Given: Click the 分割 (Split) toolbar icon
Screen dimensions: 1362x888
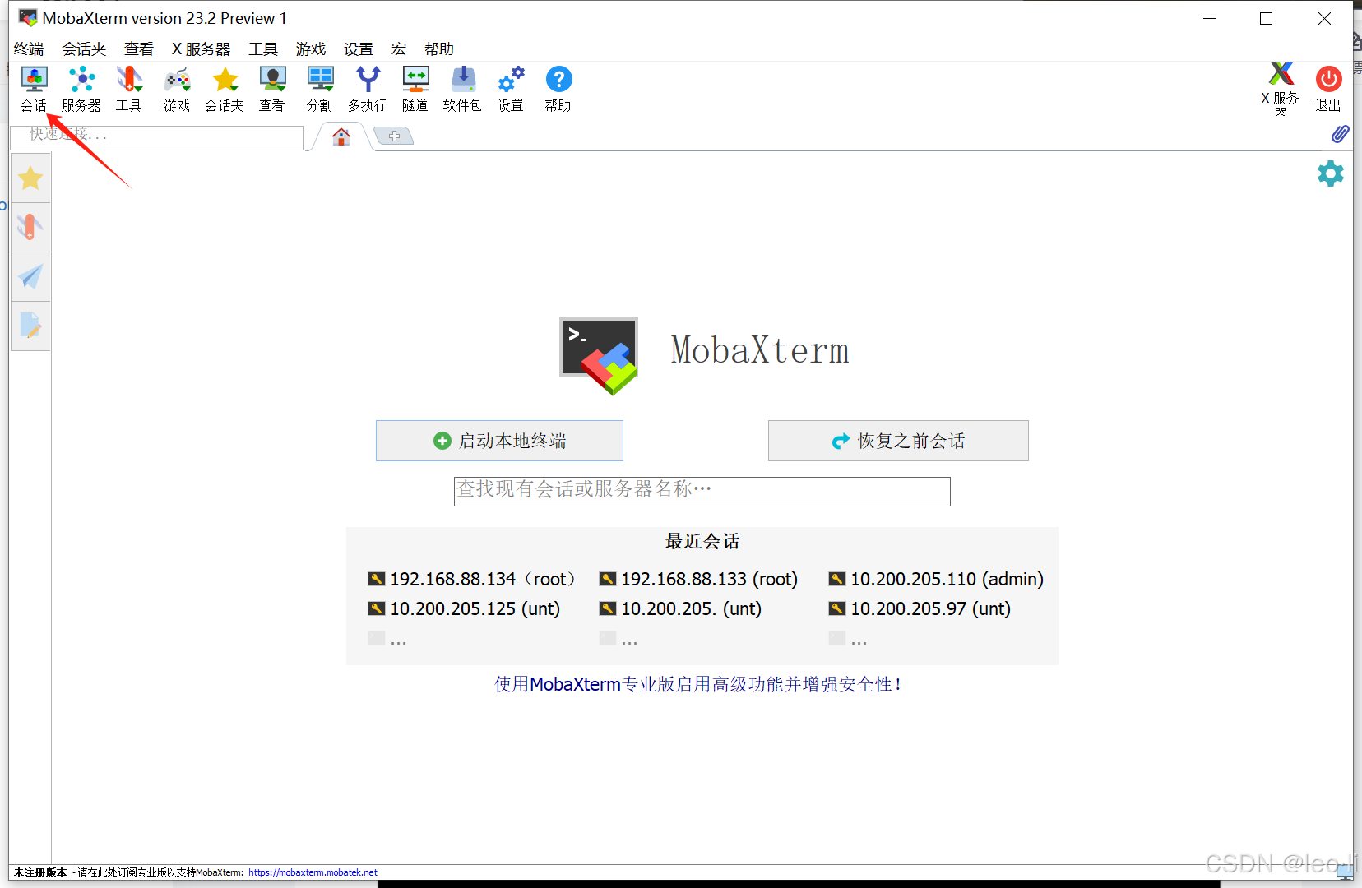Looking at the screenshot, I should pos(320,89).
